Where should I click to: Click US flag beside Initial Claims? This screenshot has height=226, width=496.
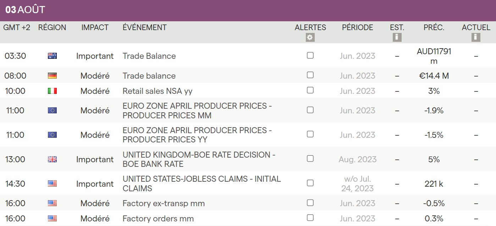52,183
